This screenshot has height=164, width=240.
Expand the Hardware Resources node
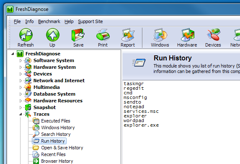21,101
